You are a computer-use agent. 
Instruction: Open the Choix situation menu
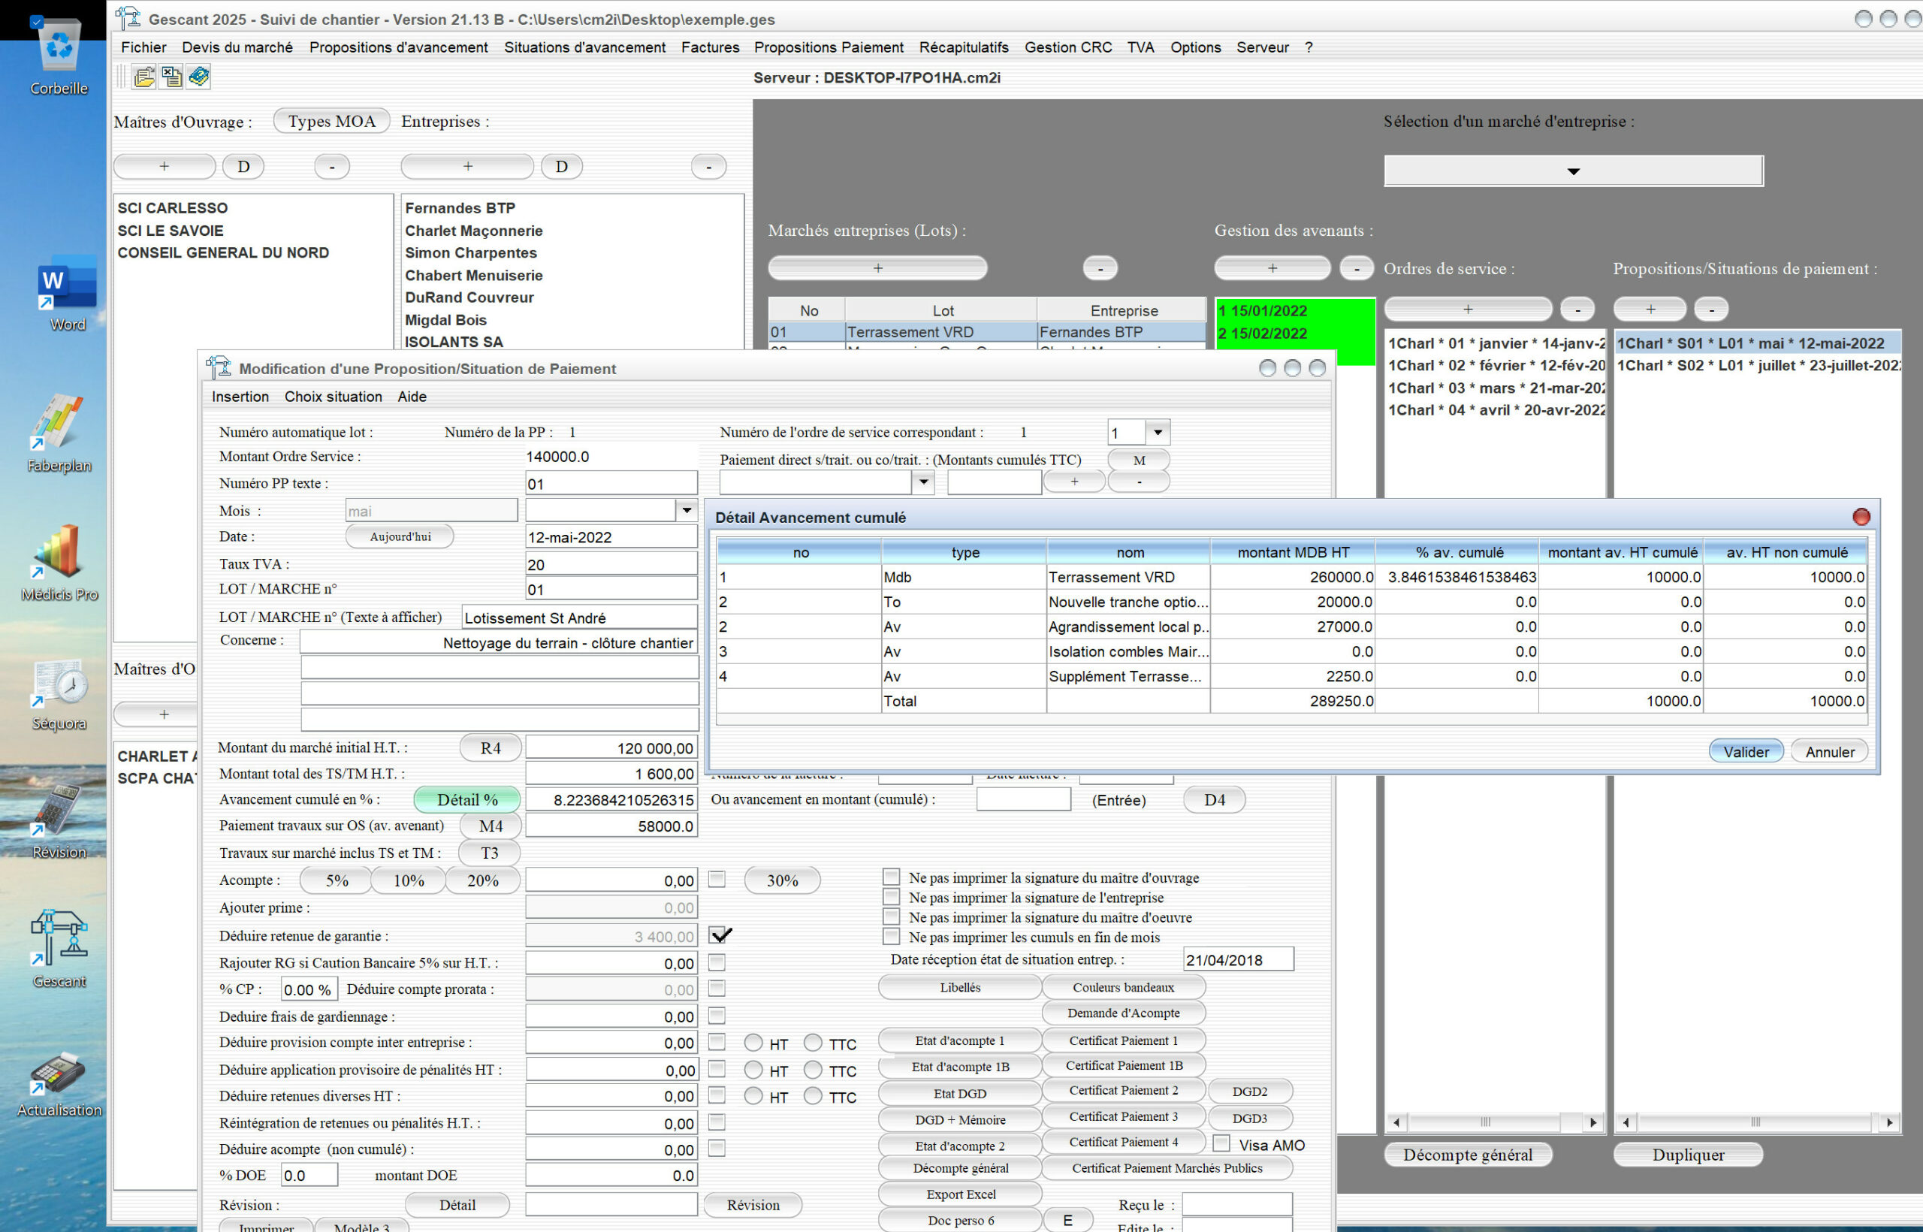[x=333, y=396]
